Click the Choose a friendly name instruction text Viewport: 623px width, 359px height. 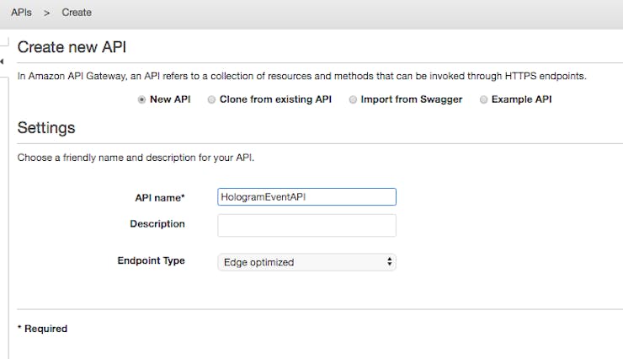136,158
